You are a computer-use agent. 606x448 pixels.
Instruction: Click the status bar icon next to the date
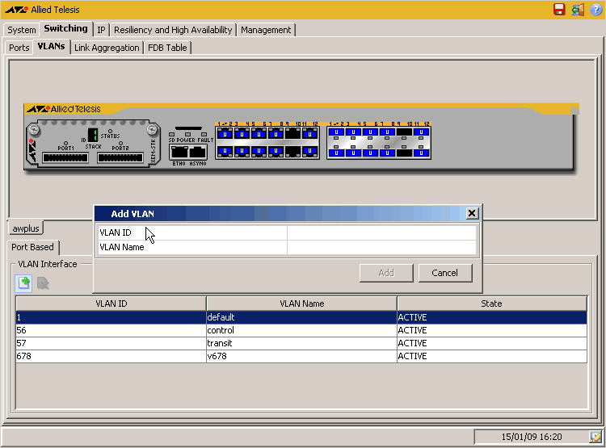click(x=595, y=437)
